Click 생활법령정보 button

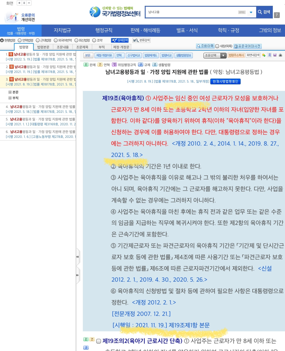[184, 56]
